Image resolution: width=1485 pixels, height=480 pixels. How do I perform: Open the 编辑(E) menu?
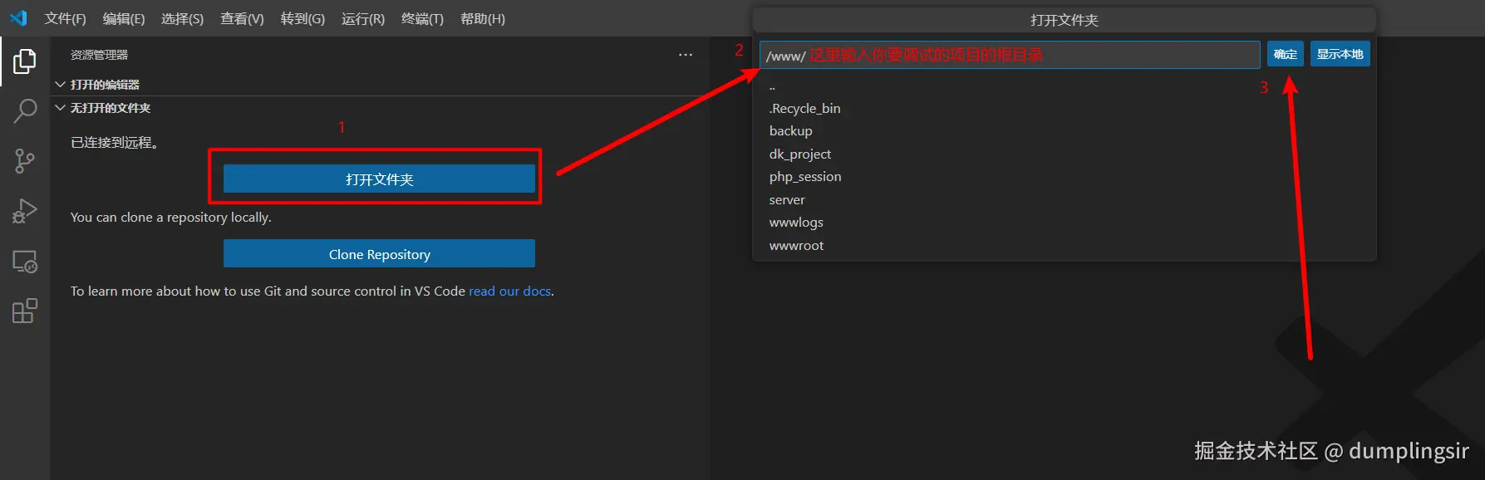click(x=124, y=18)
